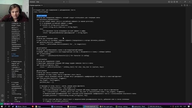Screen dimensions: 192x108
Task: Click the 'def find_possible_keys(text, fragment):' line
Action: click(x=52, y=78)
